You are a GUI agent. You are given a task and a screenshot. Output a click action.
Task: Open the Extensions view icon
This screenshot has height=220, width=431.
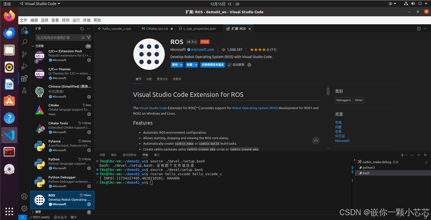coord(24,79)
